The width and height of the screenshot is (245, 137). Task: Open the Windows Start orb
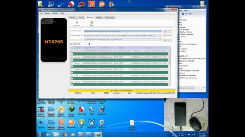click(x=40, y=134)
